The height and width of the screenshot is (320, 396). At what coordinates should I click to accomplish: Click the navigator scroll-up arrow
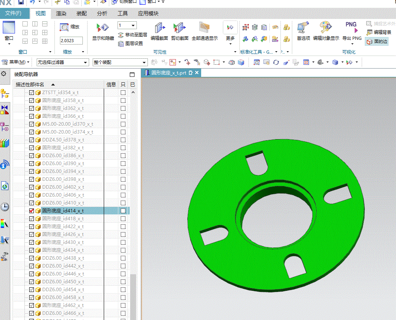coord(133,92)
